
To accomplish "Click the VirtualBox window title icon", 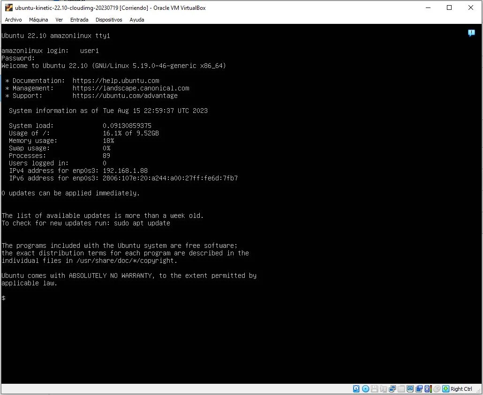I will pos(9,7).
